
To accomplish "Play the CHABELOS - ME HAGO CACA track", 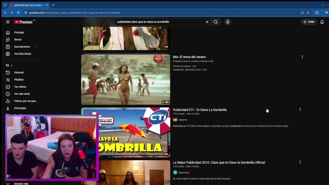I will pos(190,70).
